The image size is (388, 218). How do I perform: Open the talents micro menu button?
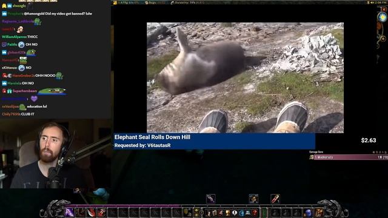click(221, 213)
